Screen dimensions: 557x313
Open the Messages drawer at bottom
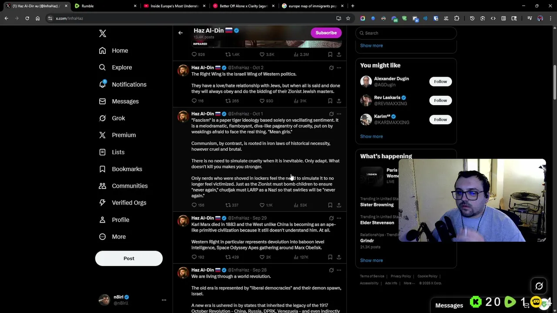[x=449, y=306]
